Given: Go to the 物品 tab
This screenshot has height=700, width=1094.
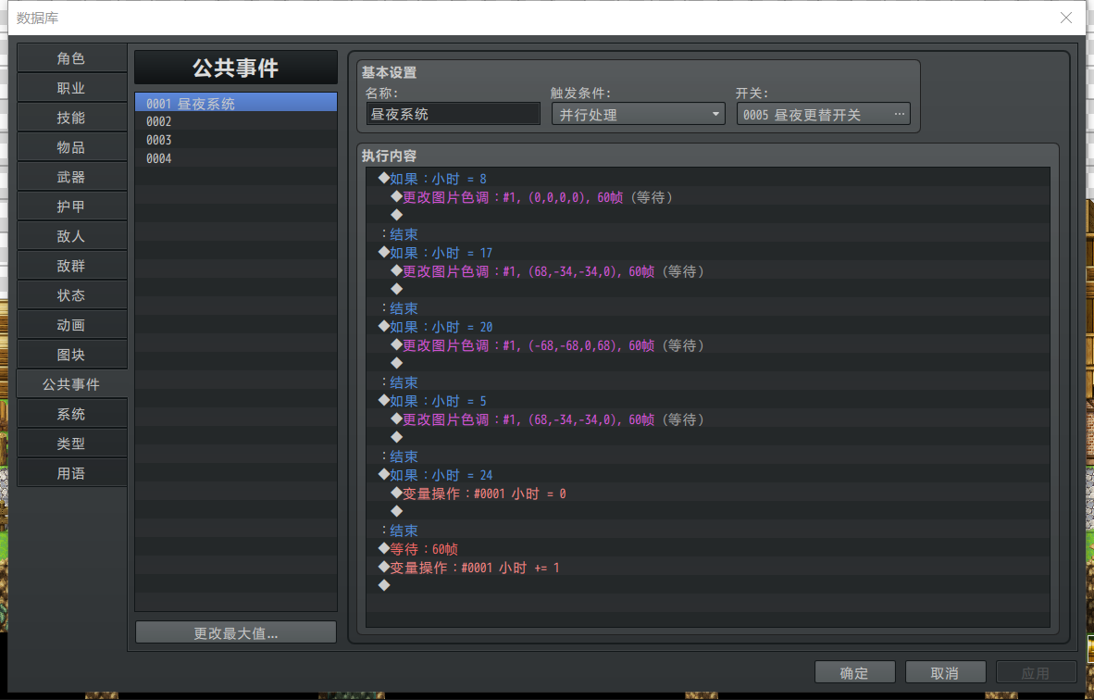Looking at the screenshot, I should click(x=72, y=147).
